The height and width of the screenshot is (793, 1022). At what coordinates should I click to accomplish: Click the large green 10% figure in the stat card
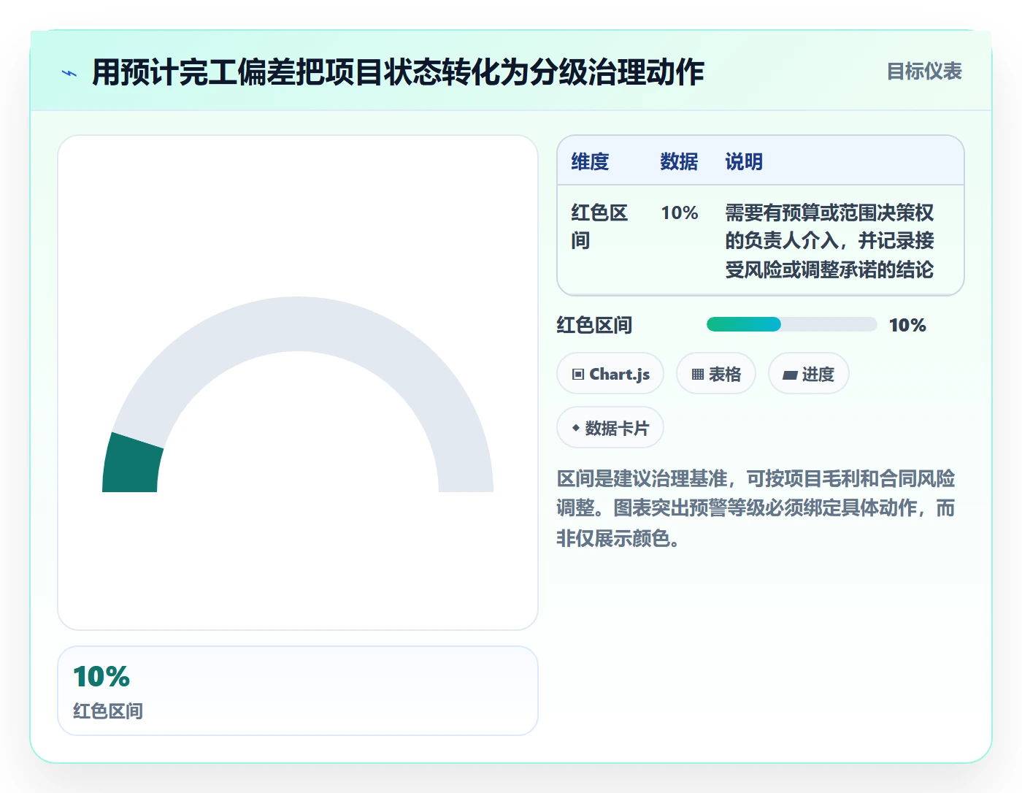101,677
